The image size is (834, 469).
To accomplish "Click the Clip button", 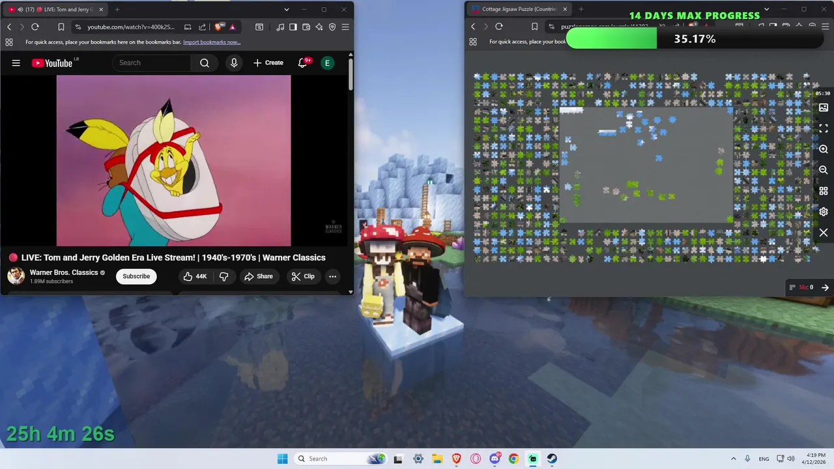I will [x=303, y=276].
